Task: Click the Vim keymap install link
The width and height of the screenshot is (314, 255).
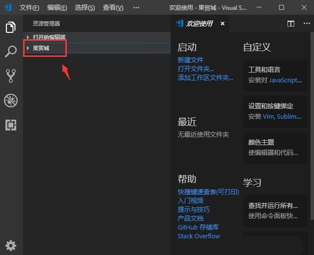Action: 268,116
